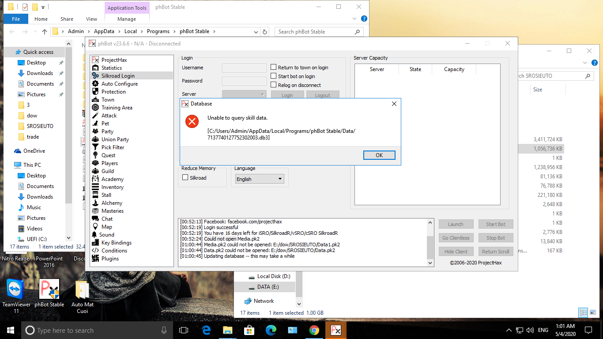Click the Sound bell icon

click(95, 235)
